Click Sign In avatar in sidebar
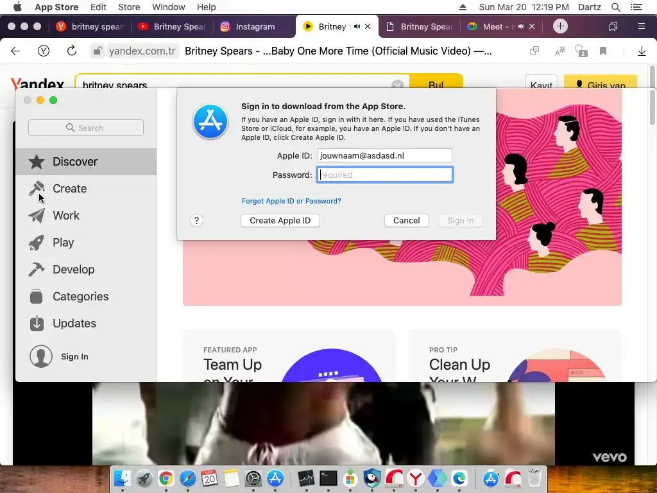Viewport: 657px width, 493px height. pos(41,356)
